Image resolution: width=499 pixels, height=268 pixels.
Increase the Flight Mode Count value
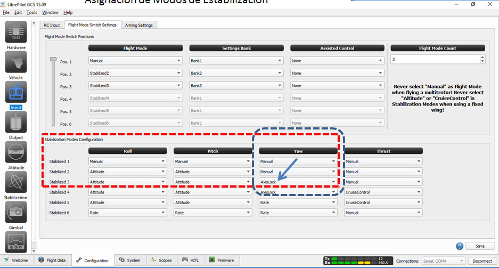coord(482,58)
